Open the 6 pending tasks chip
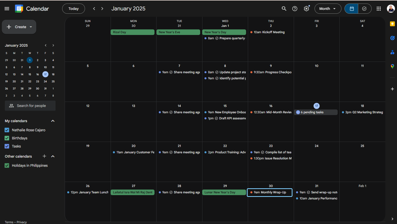The width and height of the screenshot is (397, 224). tap(316, 112)
